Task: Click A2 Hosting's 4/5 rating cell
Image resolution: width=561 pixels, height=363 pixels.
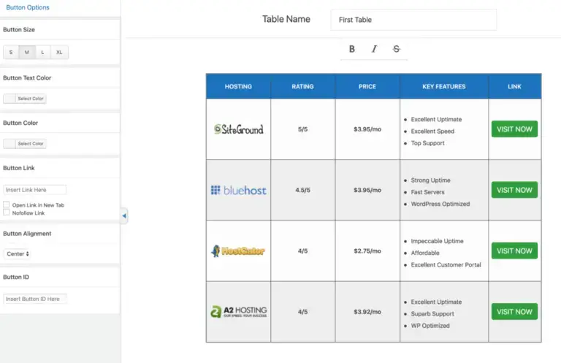Action: (302, 312)
